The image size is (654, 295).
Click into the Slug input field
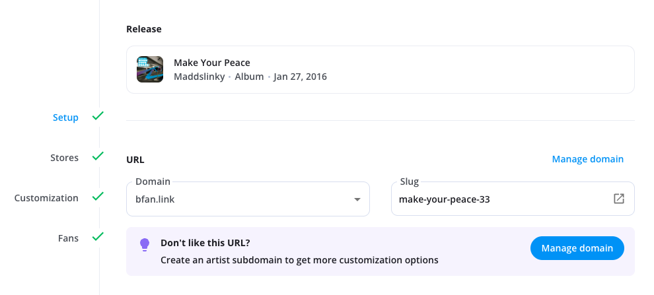[x=502, y=199]
